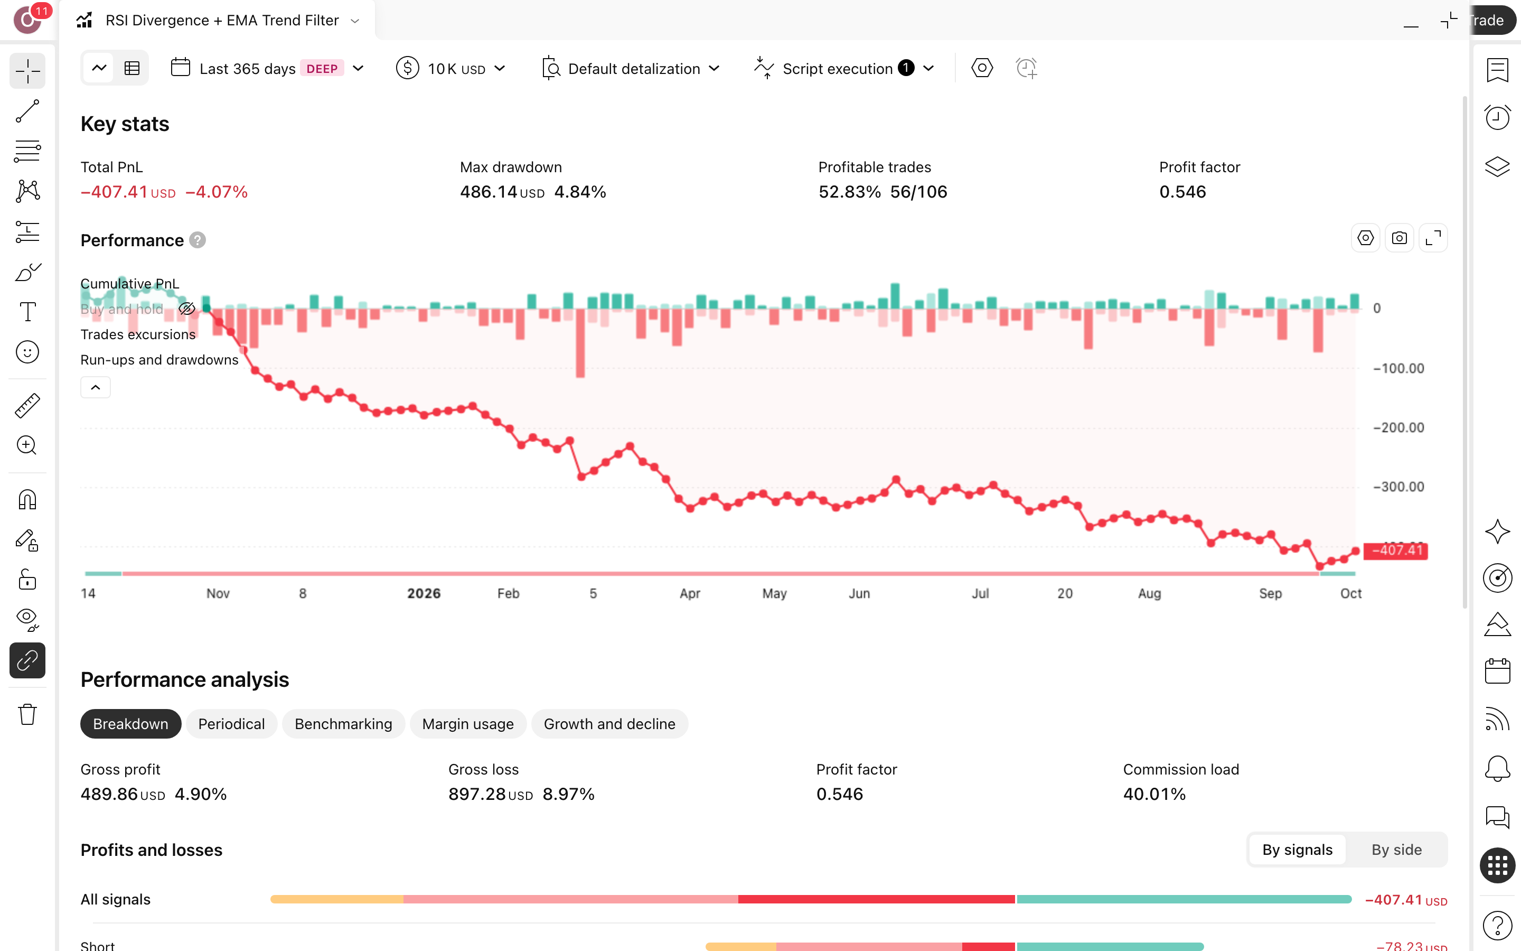The image size is (1521, 951).
Task: Open the 10K USD capital dropdown
Action: point(450,69)
